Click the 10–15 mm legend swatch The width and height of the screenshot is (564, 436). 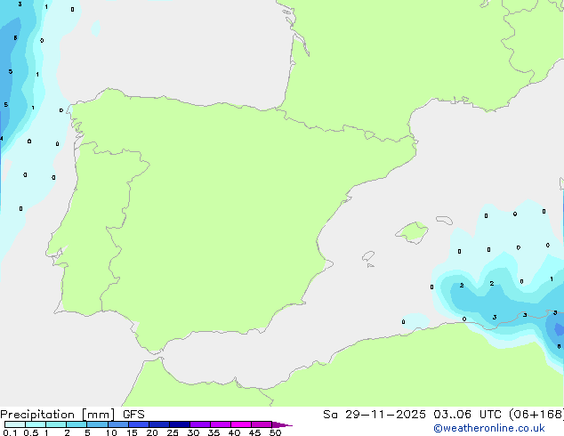click(117, 424)
